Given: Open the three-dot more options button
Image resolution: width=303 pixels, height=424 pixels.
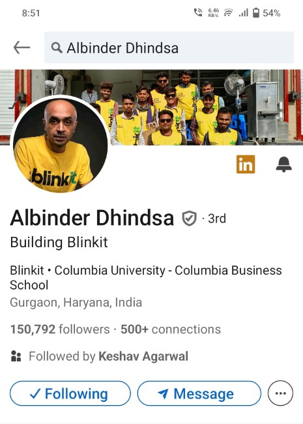Looking at the screenshot, I should tap(280, 393).
